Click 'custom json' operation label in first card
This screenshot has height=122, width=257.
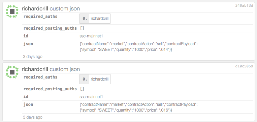pos(65,8)
